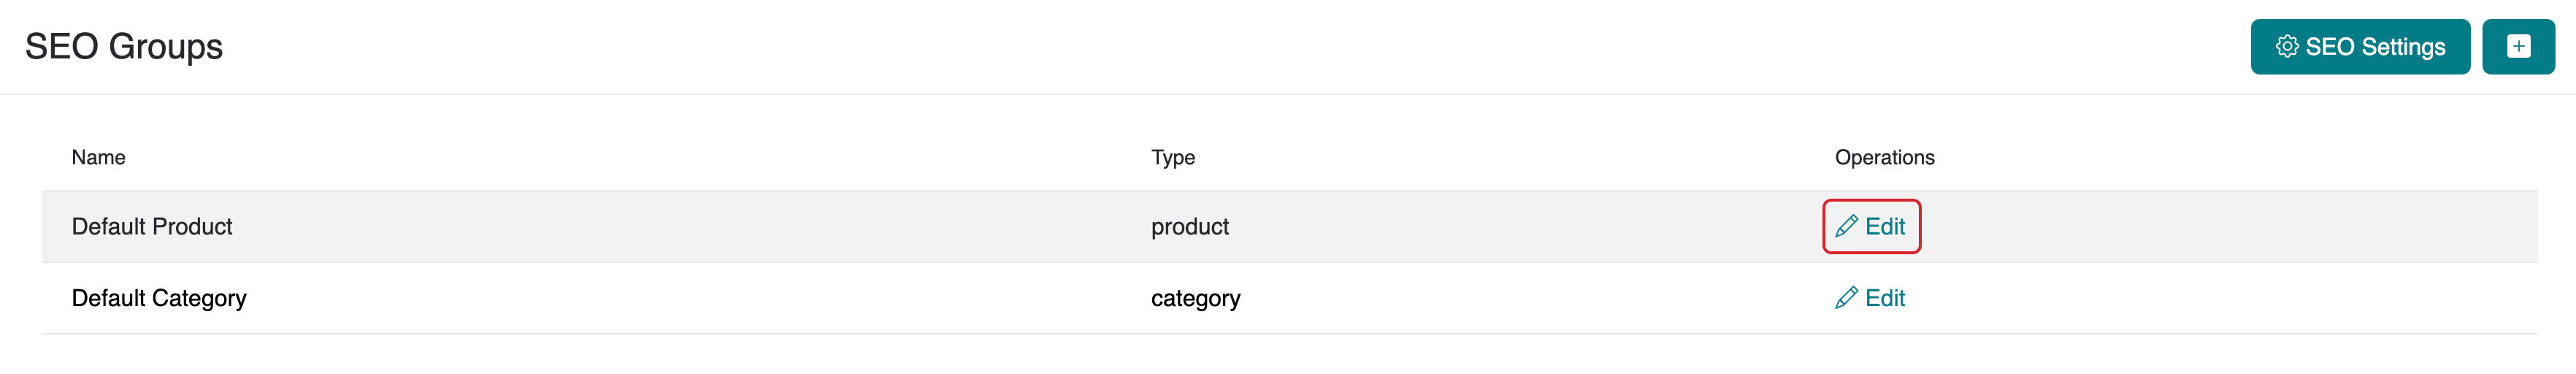Click the 'SEO Settings' text label
The height and width of the screenshot is (374, 2576).
click(2375, 46)
